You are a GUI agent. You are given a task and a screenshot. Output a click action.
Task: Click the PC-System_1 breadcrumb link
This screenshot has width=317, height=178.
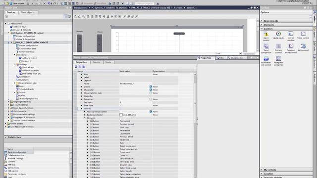(109, 8)
